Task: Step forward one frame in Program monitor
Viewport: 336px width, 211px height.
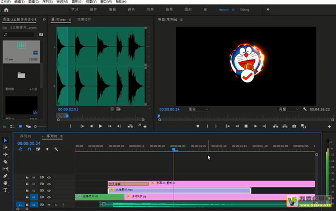Action: 255,126
